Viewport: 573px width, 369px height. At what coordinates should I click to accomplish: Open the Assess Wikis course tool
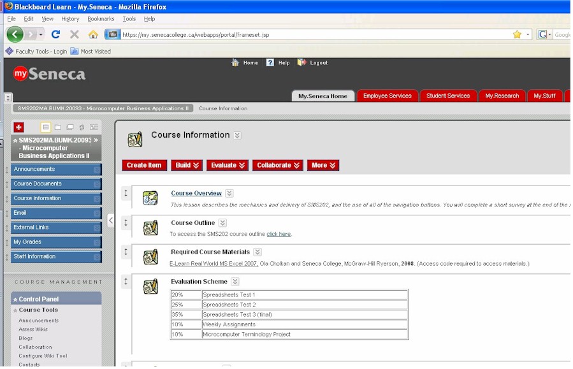[33, 329]
